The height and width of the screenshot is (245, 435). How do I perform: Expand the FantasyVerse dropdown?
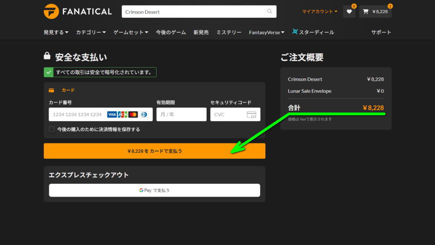266,32
